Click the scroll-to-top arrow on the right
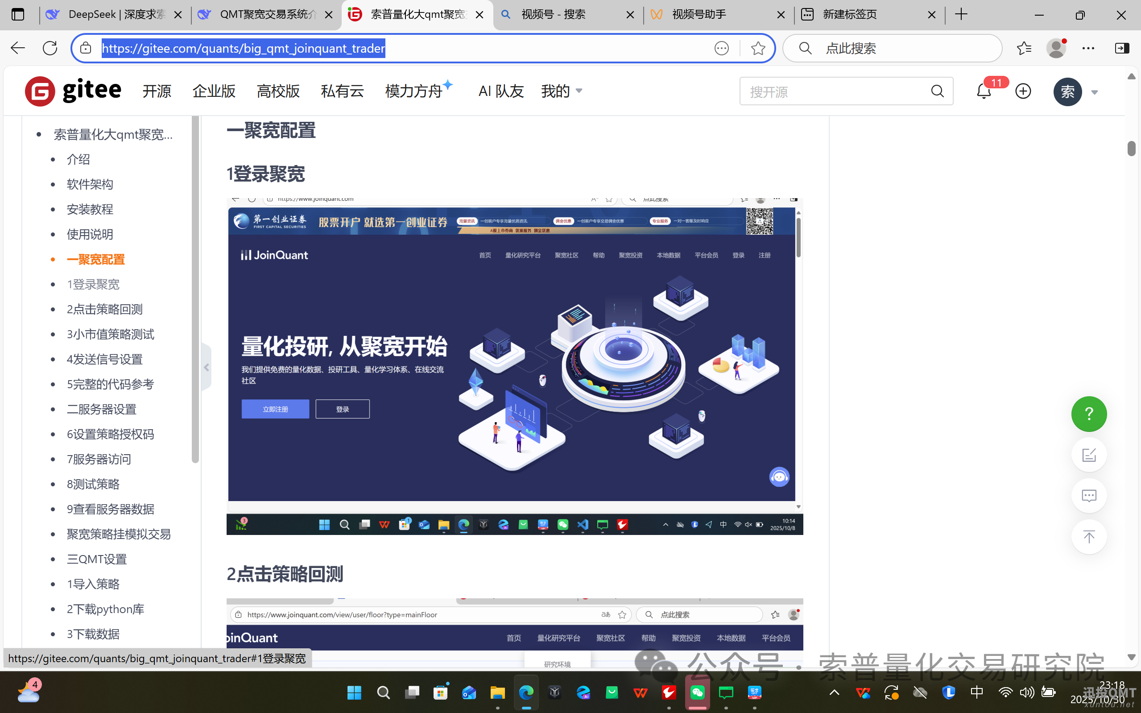 [1088, 536]
